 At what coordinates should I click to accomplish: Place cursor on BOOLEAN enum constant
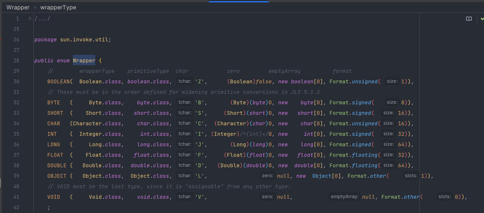(58, 82)
